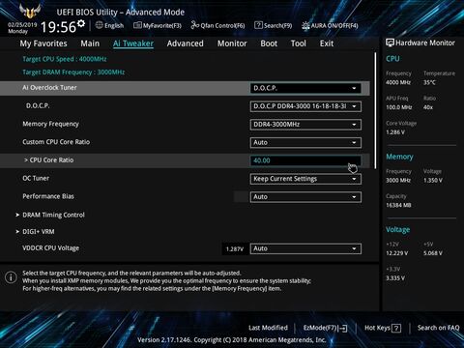Click the TUF logo emblem
The image size is (464, 348).
[30, 12]
